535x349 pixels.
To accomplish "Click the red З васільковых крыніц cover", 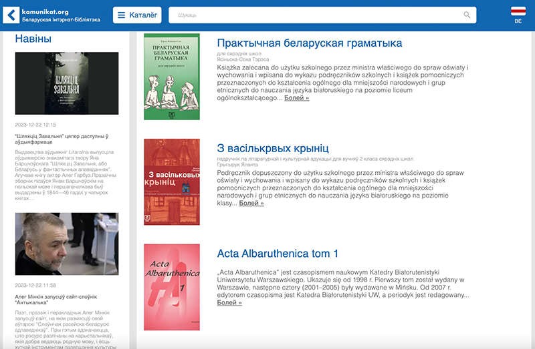I will coord(172,182).
